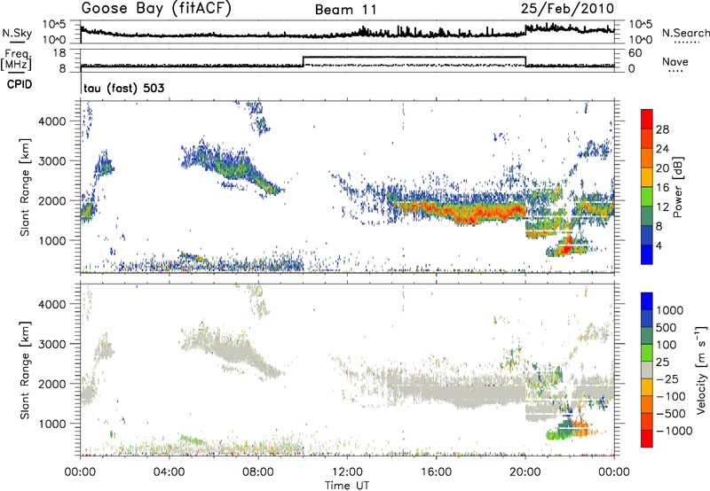Pick the bottom blue segment of the power colorbar

647,254
